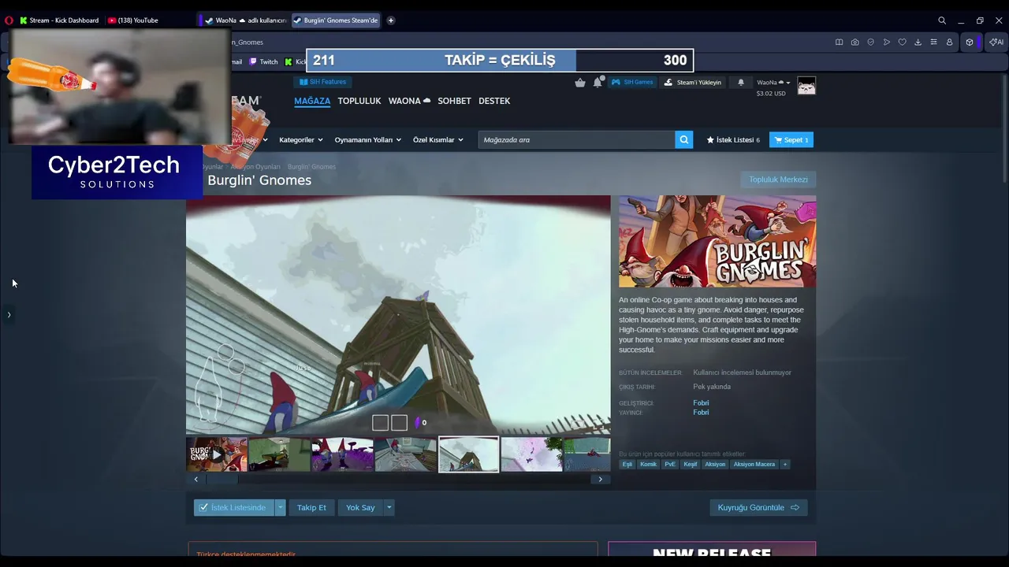The height and width of the screenshot is (567, 1009).
Task: Open the AI assistant button
Action: click(x=996, y=42)
